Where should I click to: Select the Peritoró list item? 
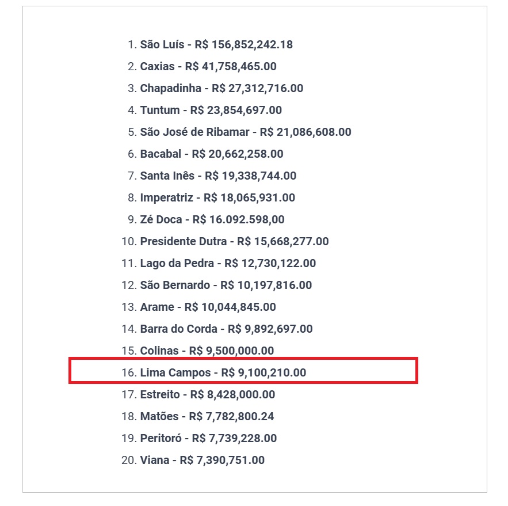click(208, 439)
